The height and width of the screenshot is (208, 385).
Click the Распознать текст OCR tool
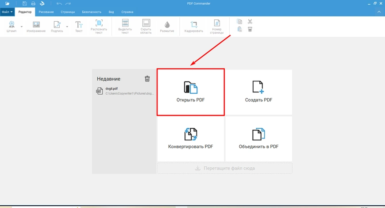99,27
